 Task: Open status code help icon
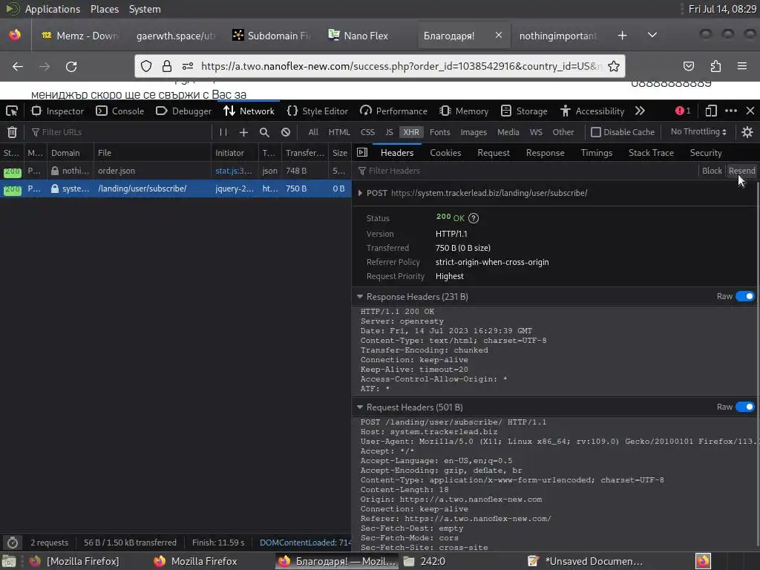[474, 218]
